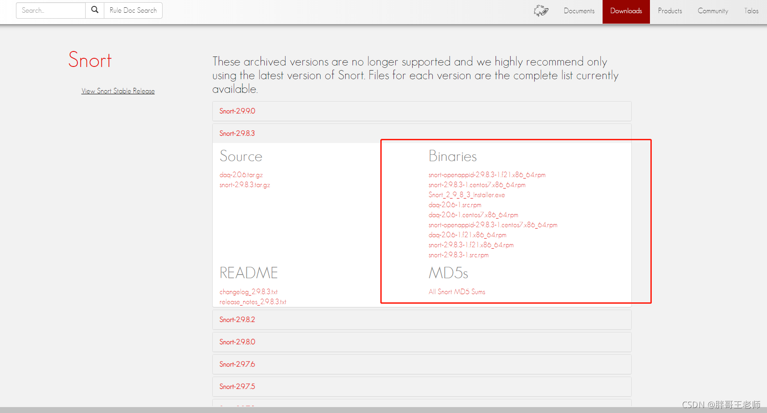Open the Community menu

tap(713, 11)
